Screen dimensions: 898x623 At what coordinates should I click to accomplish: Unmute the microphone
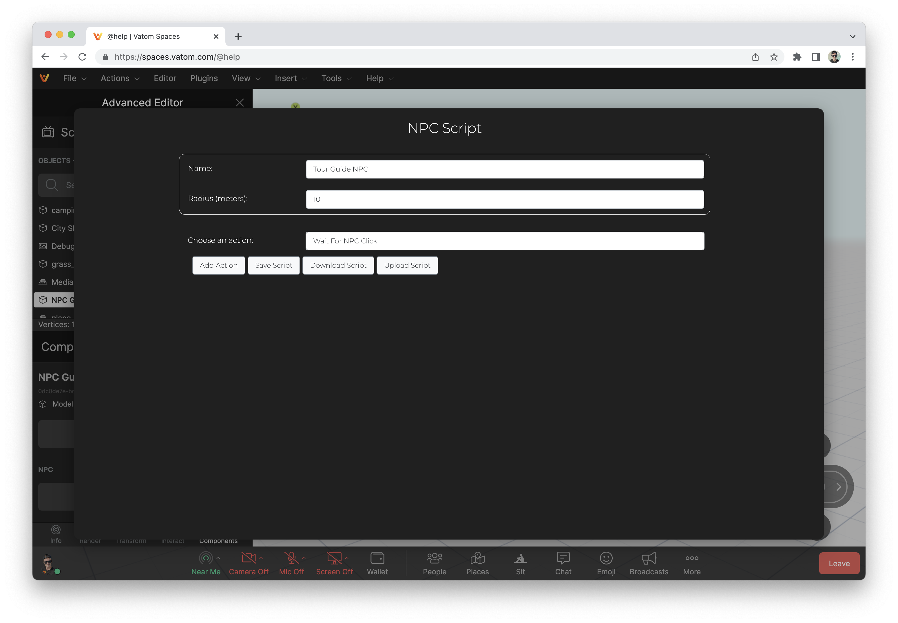point(291,563)
